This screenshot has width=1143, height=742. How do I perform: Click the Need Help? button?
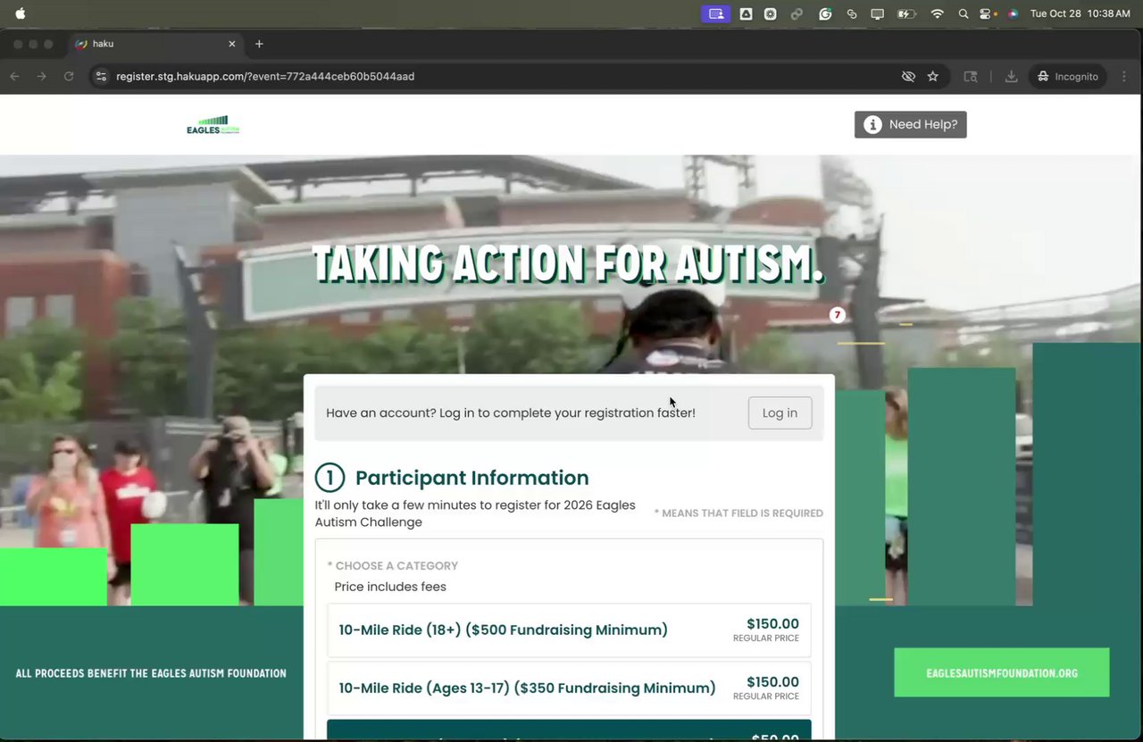tap(910, 125)
